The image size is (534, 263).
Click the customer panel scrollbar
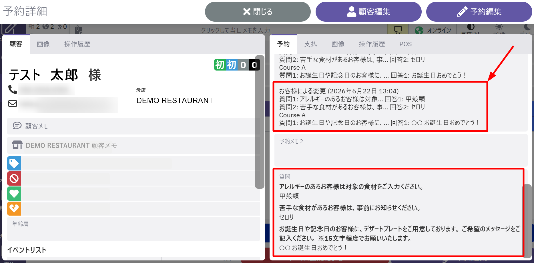tap(260, 122)
